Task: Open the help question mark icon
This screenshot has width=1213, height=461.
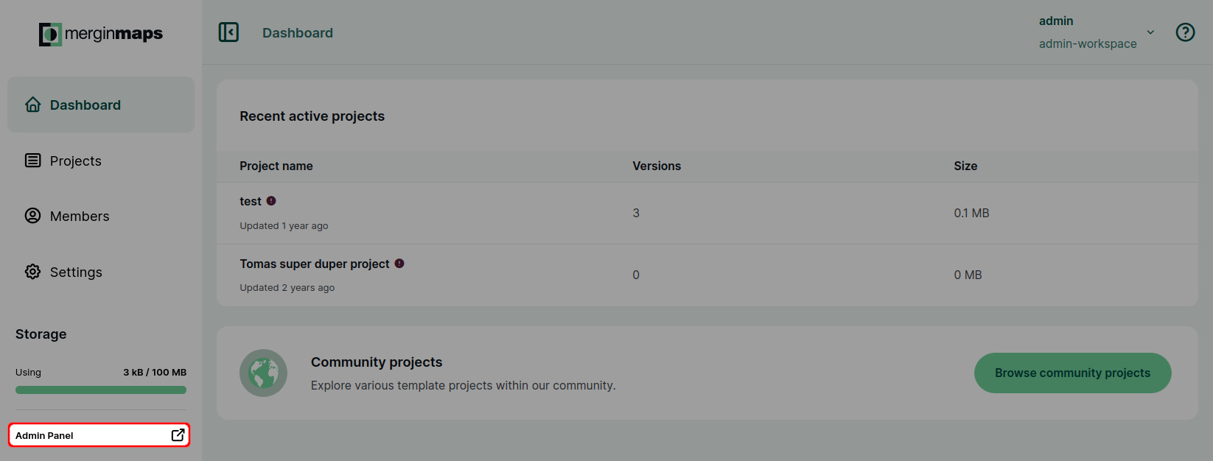Action: pyautogui.click(x=1185, y=32)
